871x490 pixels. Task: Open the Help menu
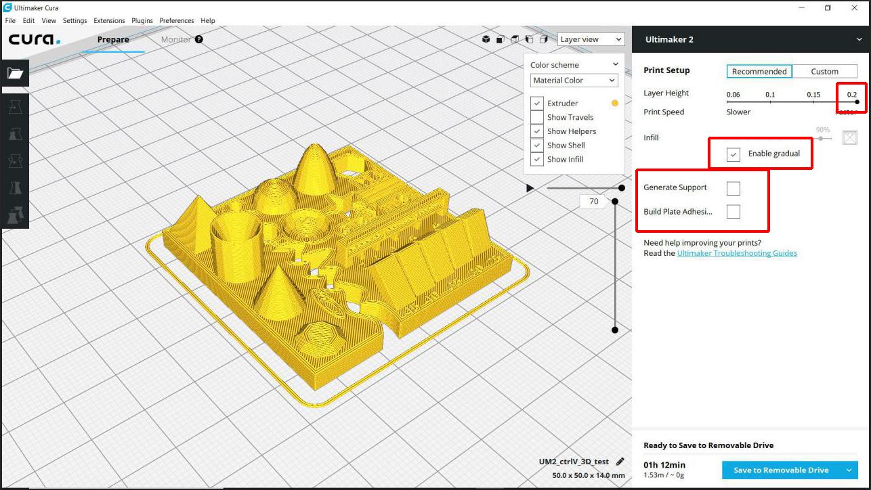pyautogui.click(x=208, y=20)
